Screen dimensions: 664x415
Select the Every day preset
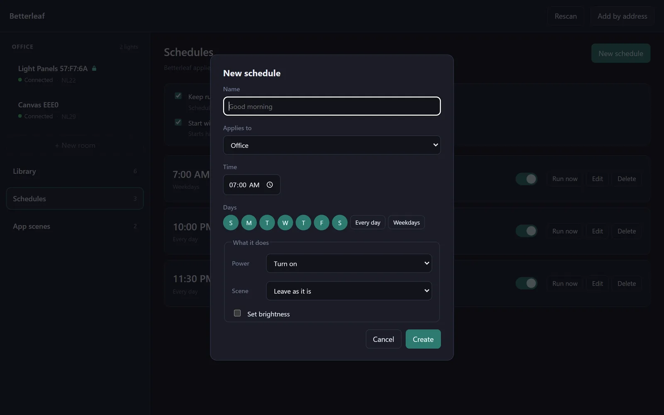[x=368, y=222]
